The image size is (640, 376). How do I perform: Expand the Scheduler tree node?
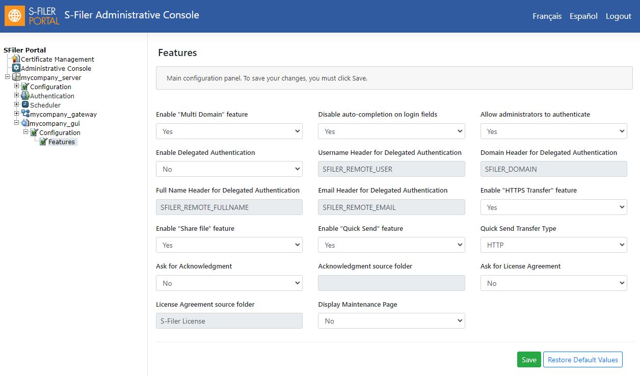click(x=16, y=105)
